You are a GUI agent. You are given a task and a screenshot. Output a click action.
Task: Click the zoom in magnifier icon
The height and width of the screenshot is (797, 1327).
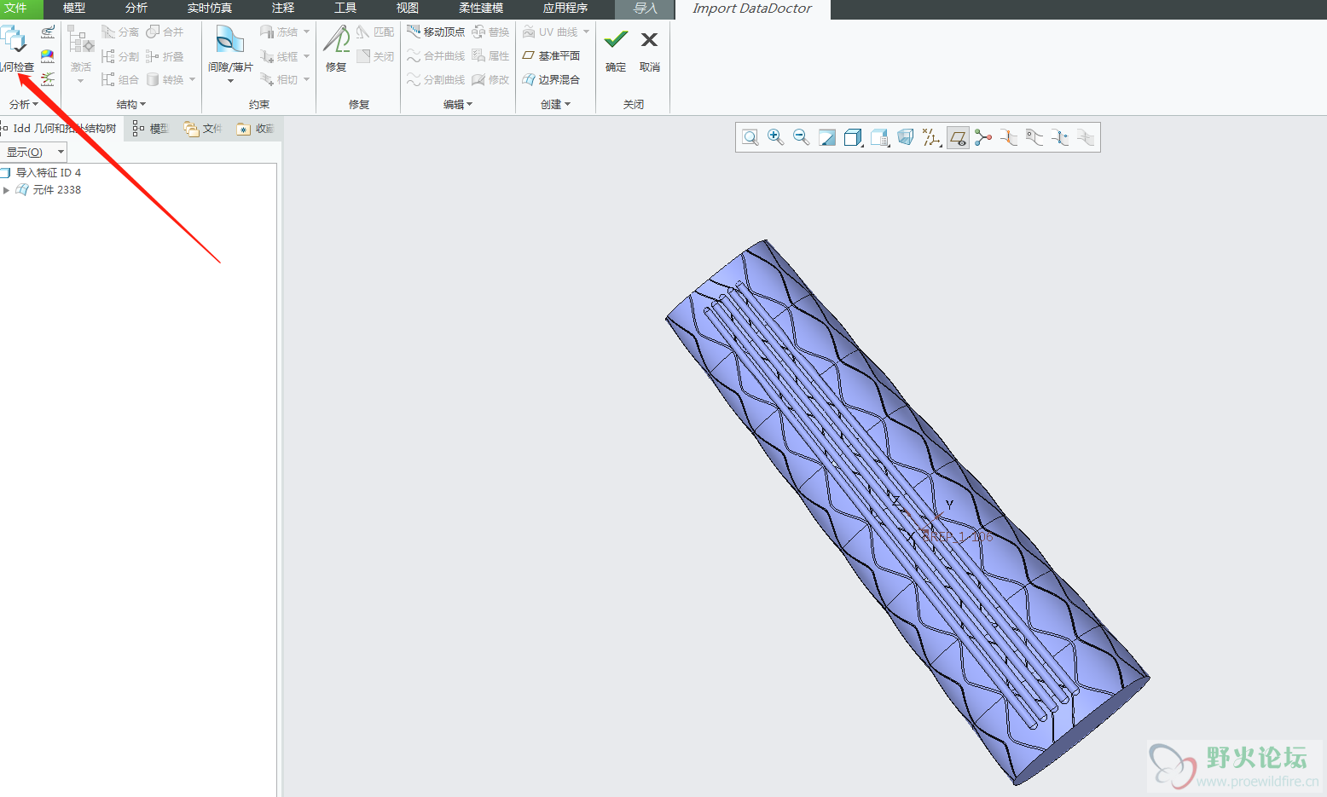[776, 137]
